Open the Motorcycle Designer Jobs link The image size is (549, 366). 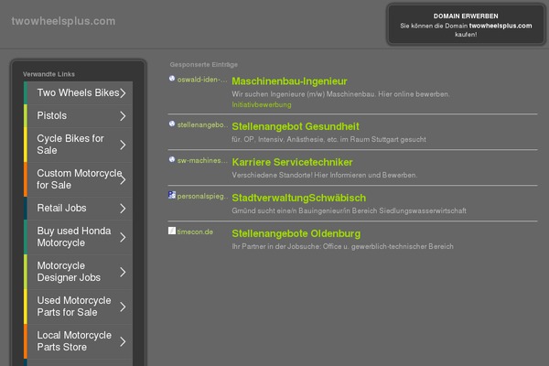(78, 272)
